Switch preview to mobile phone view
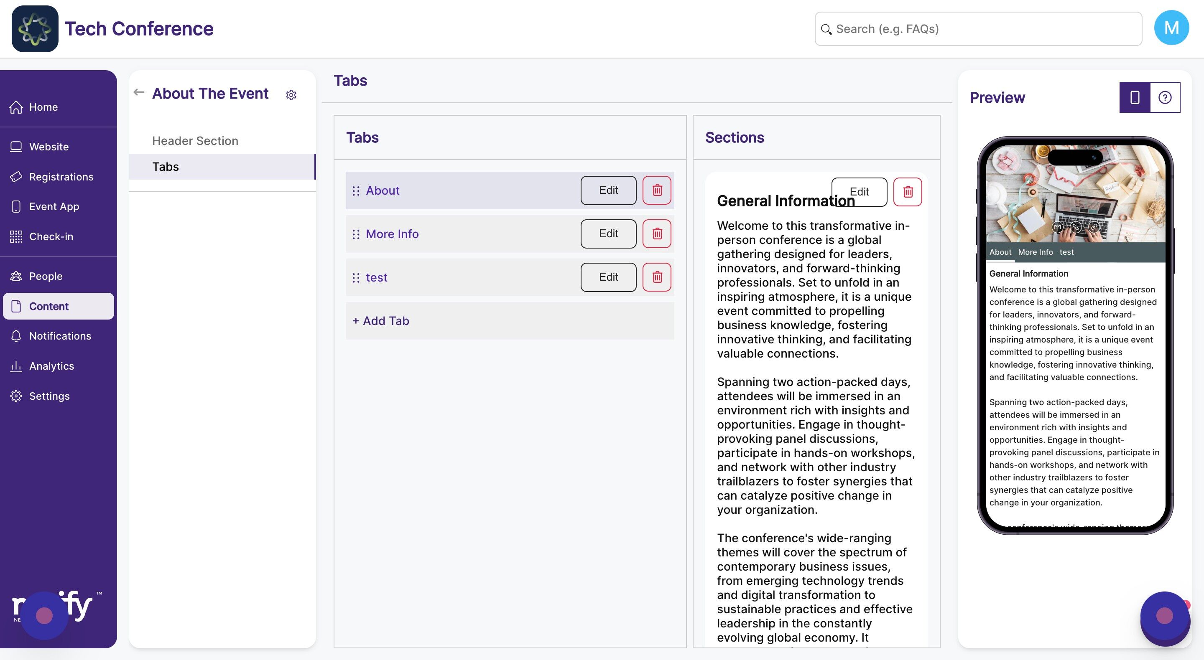 (1134, 97)
